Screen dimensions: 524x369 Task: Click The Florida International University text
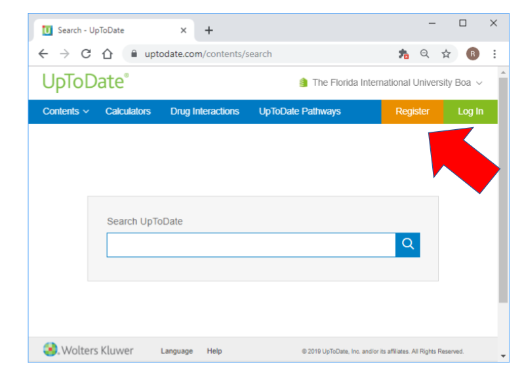pyautogui.click(x=392, y=83)
